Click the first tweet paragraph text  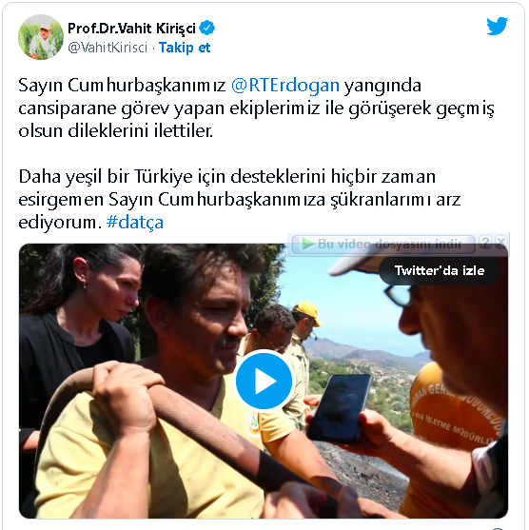(256, 108)
